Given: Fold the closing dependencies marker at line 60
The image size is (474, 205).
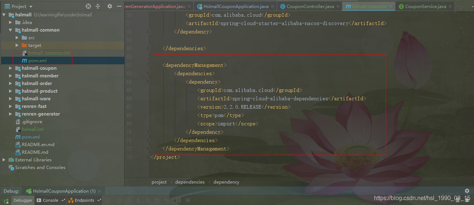Looking at the screenshot, I should [148, 48].
